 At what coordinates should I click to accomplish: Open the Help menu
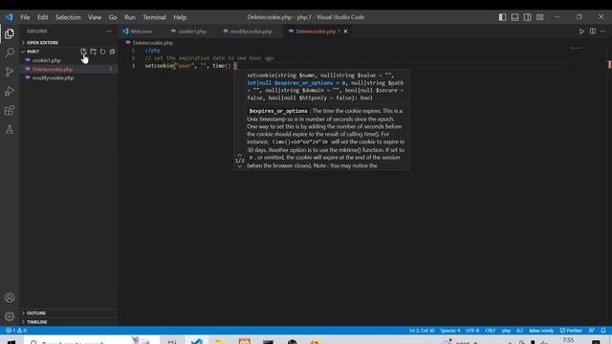[x=180, y=17]
